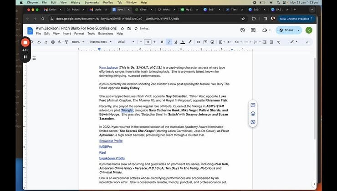This screenshot has width=337, height=191.
Task: Open the Share options arrow
Action: (298, 30)
